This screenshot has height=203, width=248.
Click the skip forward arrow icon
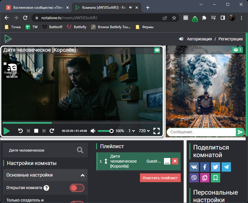[52, 131]
